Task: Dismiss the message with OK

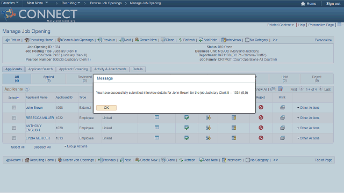Action: click(106, 108)
